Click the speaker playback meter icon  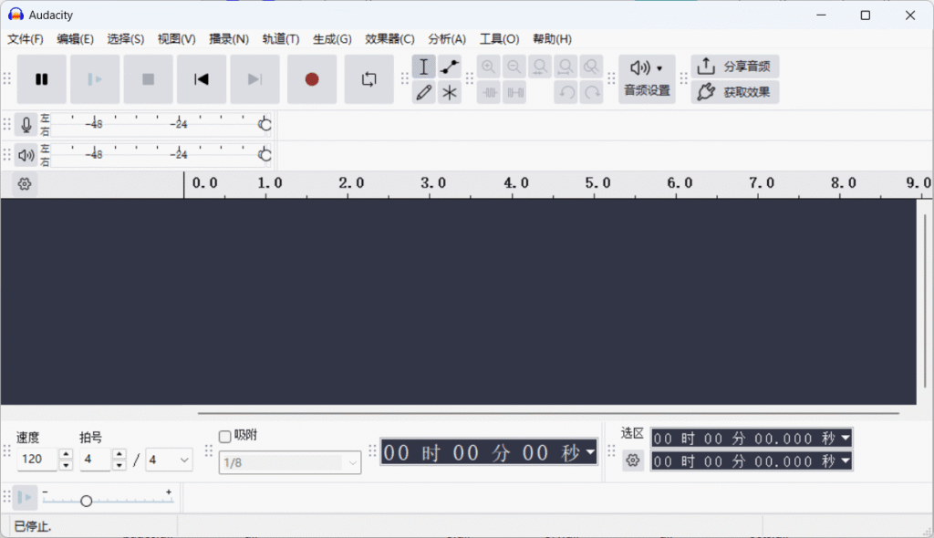26,156
